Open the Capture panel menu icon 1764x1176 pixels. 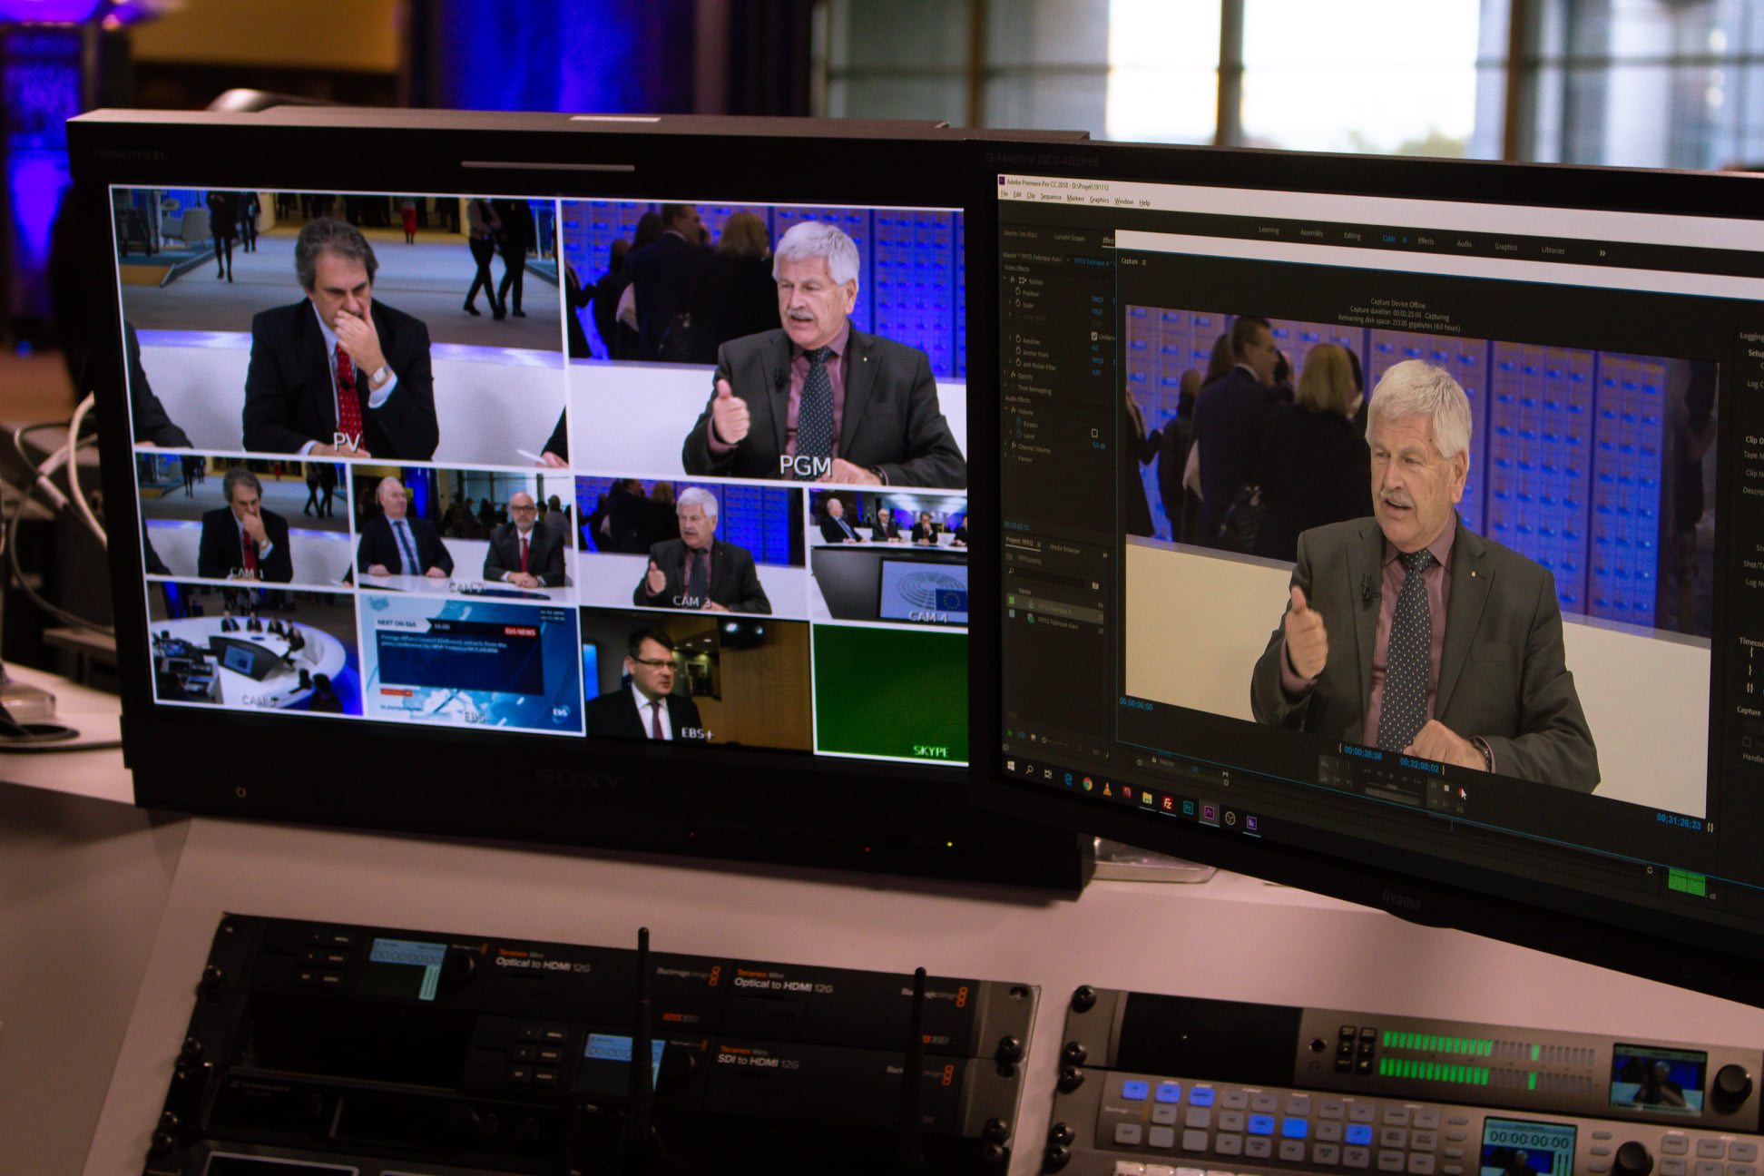(x=1143, y=262)
